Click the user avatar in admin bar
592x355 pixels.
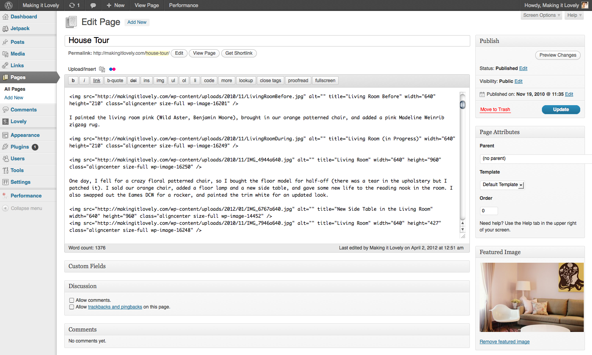tap(585, 5)
